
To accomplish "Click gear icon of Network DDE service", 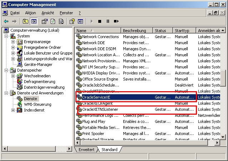I will coord(79,43).
